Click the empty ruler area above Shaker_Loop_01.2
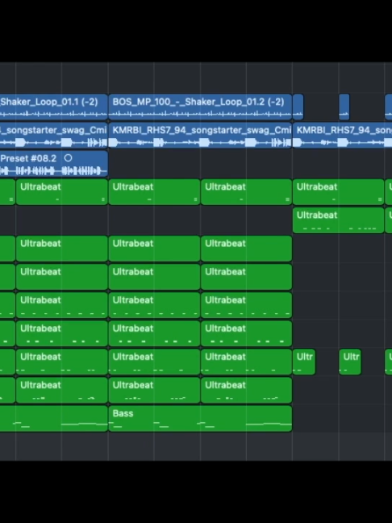Image resolution: width=392 pixels, height=523 pixels. pyautogui.click(x=200, y=77)
